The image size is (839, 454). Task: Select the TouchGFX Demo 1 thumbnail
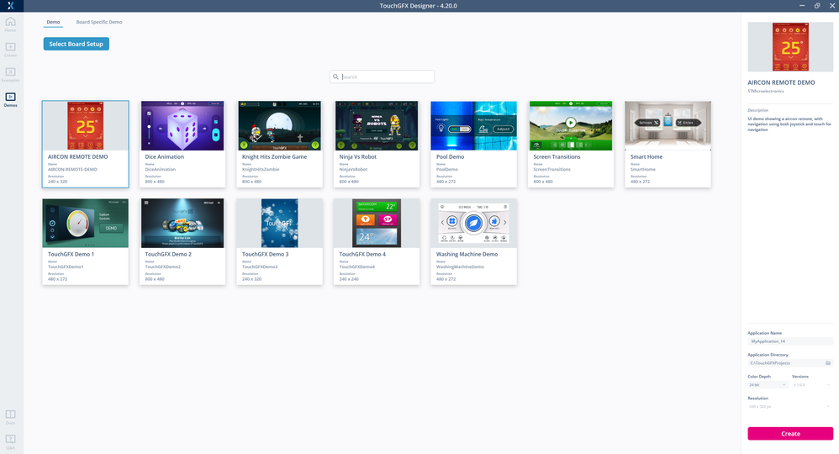point(86,223)
